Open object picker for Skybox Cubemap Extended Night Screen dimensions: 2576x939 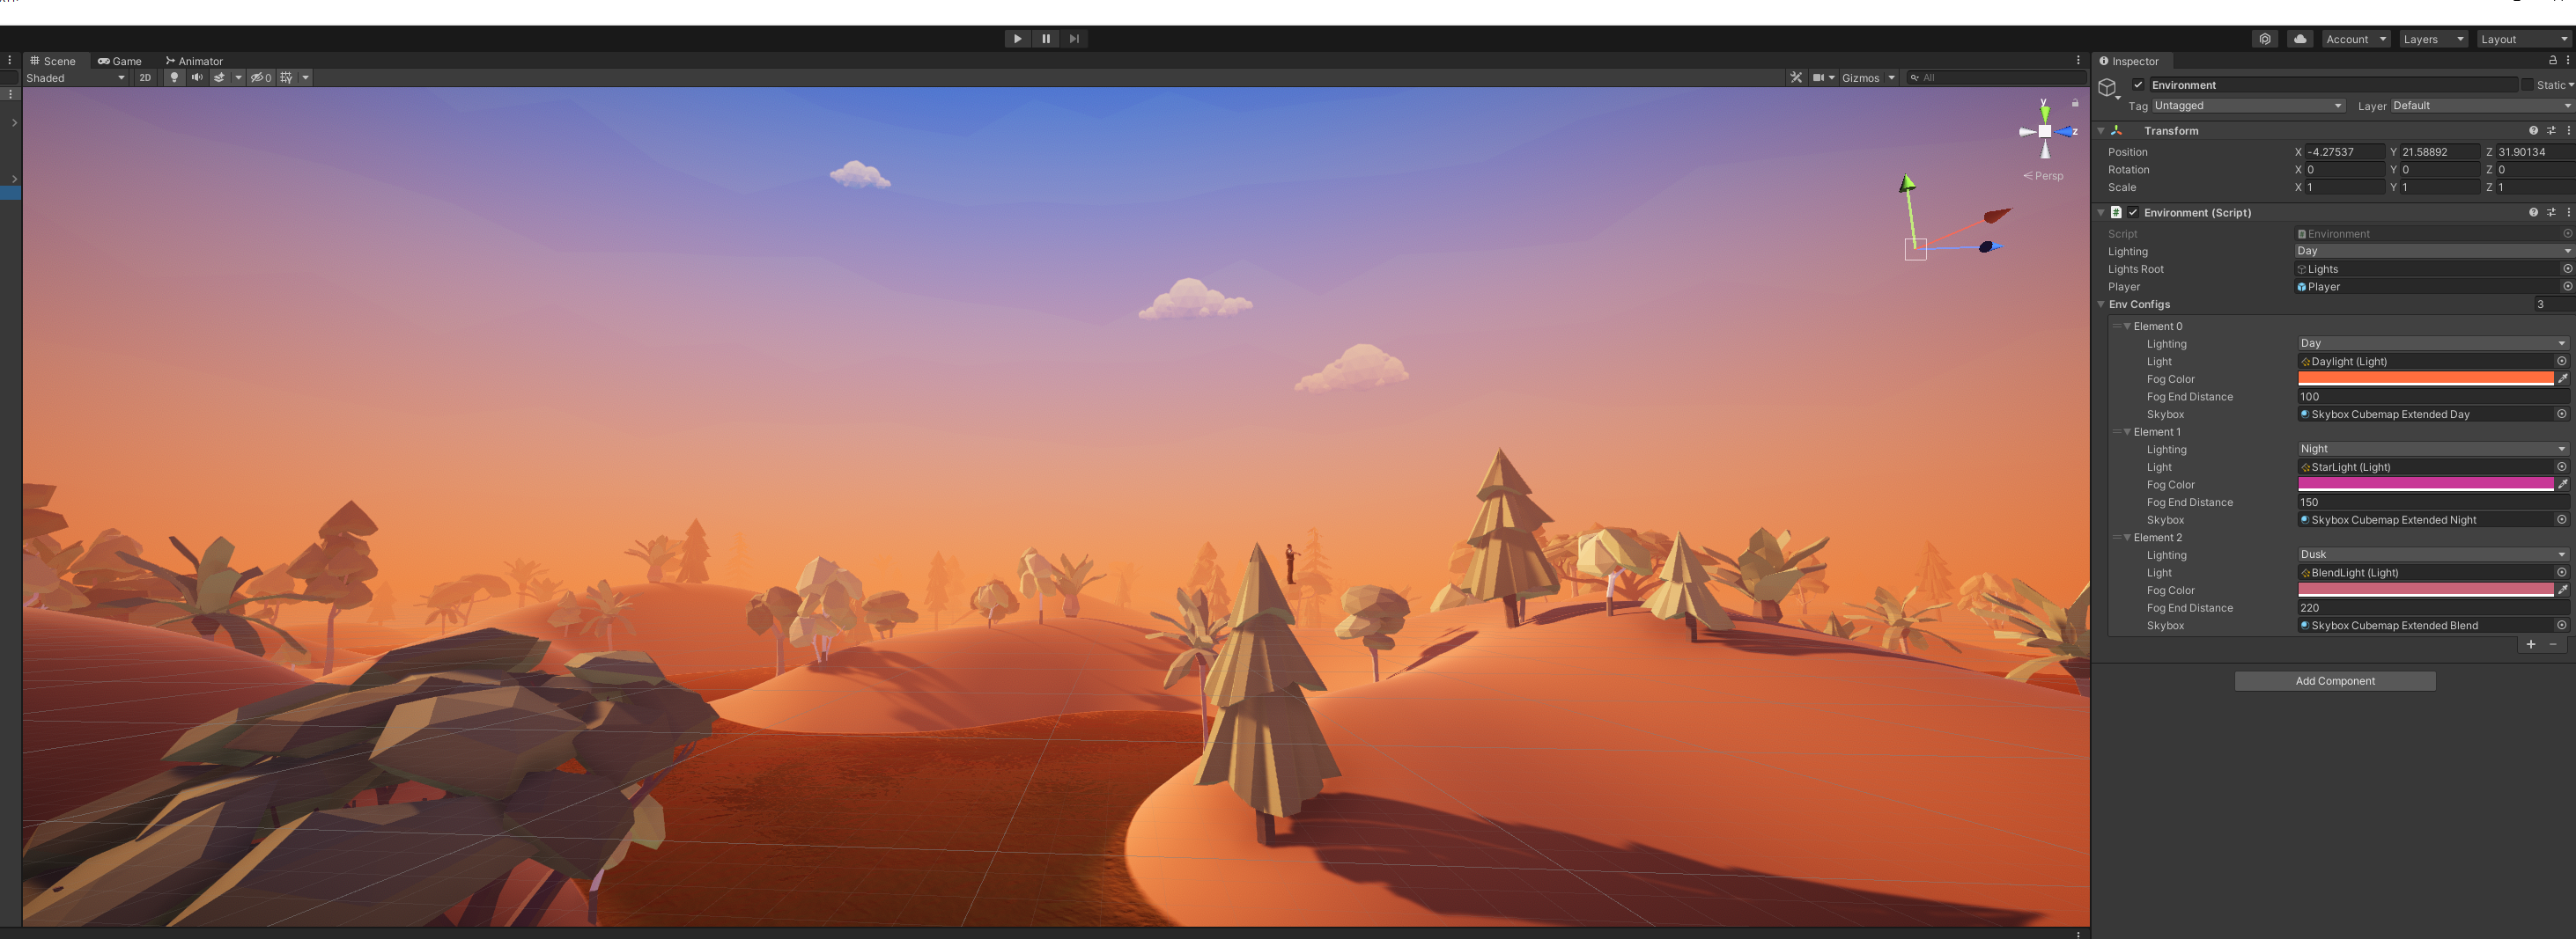pyautogui.click(x=2561, y=519)
